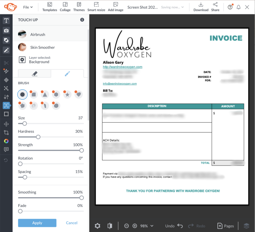Click the Smoothing slider handle
255x232 pixels.
click(82, 198)
